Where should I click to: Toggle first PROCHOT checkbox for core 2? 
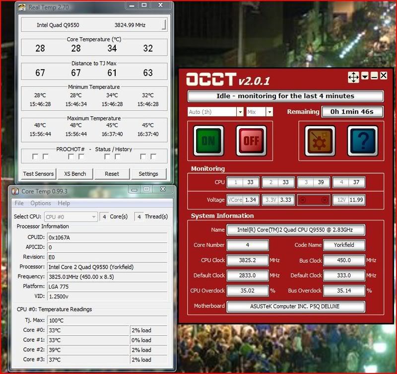click(71, 156)
